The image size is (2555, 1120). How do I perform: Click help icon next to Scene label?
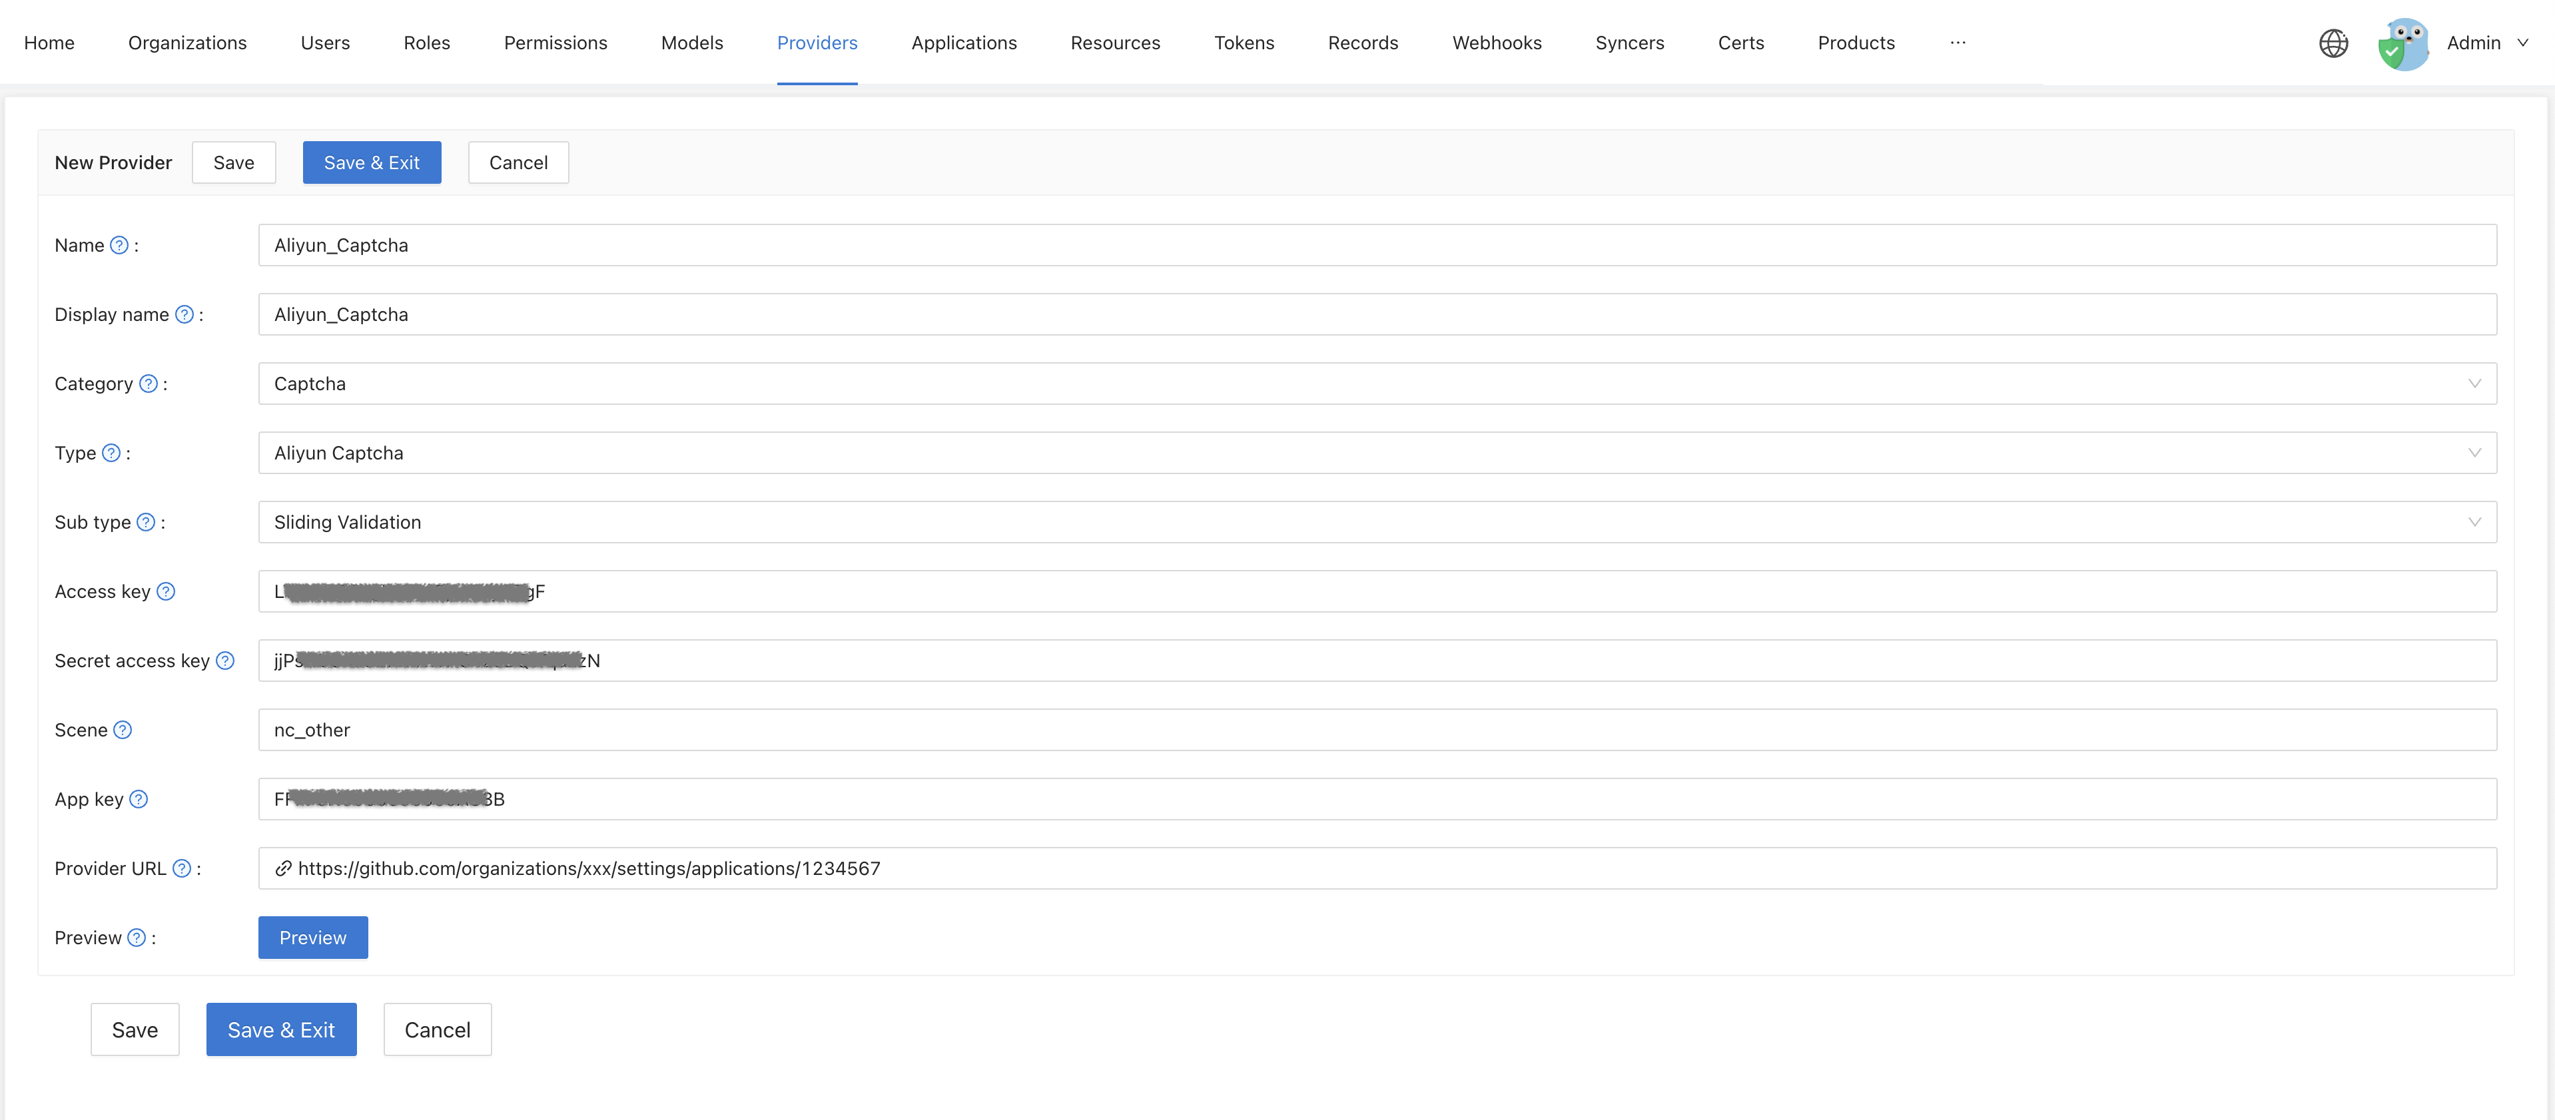pyautogui.click(x=122, y=730)
